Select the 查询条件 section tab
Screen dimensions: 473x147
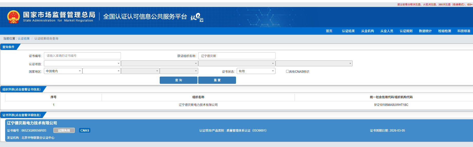tap(8, 47)
